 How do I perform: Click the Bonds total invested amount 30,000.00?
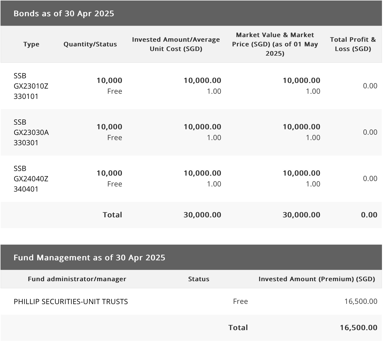click(202, 215)
